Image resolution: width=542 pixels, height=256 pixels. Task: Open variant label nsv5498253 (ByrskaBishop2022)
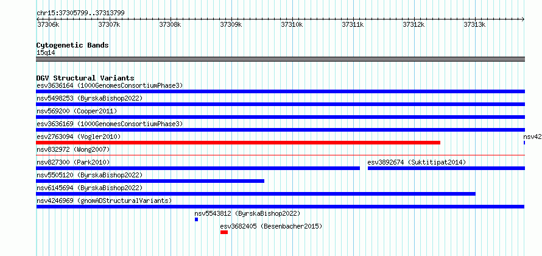coord(90,98)
